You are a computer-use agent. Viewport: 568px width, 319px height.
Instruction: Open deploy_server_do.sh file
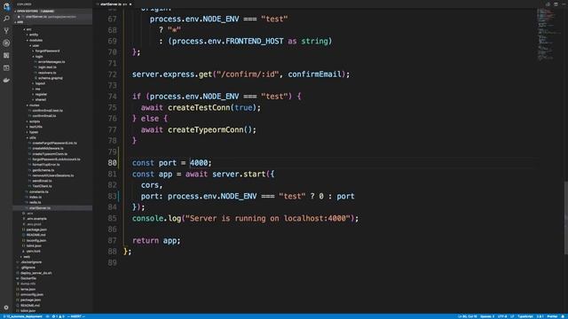(35, 273)
